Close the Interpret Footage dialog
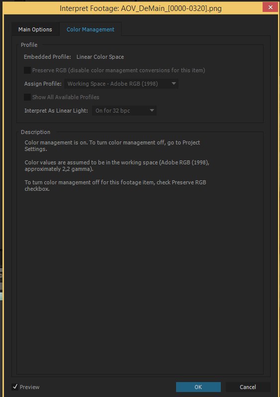The image size is (280, 397). pos(271,7)
